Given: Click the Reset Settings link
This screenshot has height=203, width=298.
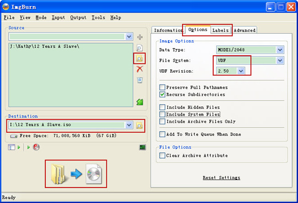Looking at the screenshot, I should point(221,178).
